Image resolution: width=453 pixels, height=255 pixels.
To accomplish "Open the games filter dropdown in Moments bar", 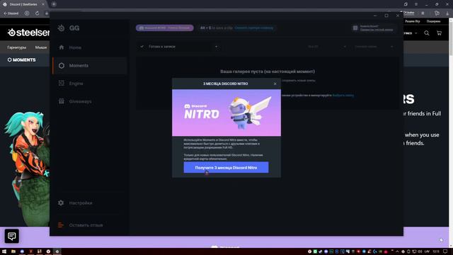I will click(x=326, y=47).
